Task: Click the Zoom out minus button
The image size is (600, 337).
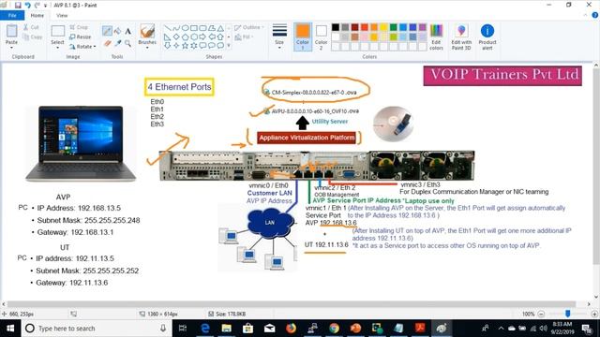Action: click(541, 314)
